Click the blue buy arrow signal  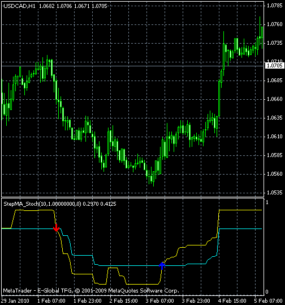[x=162, y=266]
